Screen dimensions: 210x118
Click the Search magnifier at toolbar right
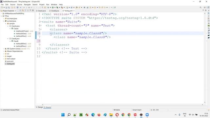point(200,8)
